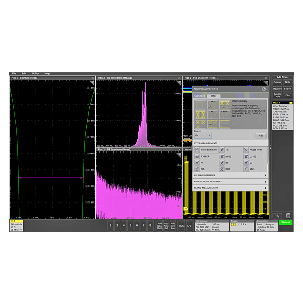Image resolution: width=303 pixels, height=303 pixels.
Task: Toggle the DVM button
Action: pyautogui.click(x=182, y=225)
